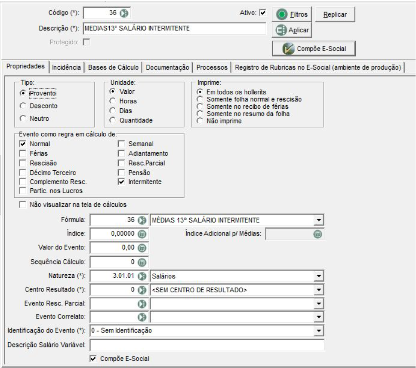Click the checkmark icon on Compõe E-Social button
Image resolution: width=416 pixels, height=368 pixels.
coord(288,49)
